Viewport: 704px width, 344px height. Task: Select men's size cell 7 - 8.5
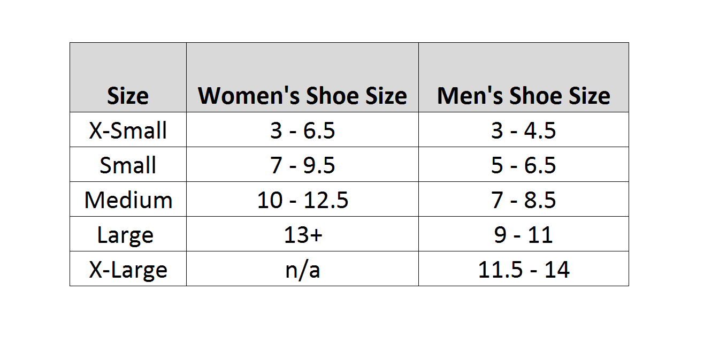[524, 200]
